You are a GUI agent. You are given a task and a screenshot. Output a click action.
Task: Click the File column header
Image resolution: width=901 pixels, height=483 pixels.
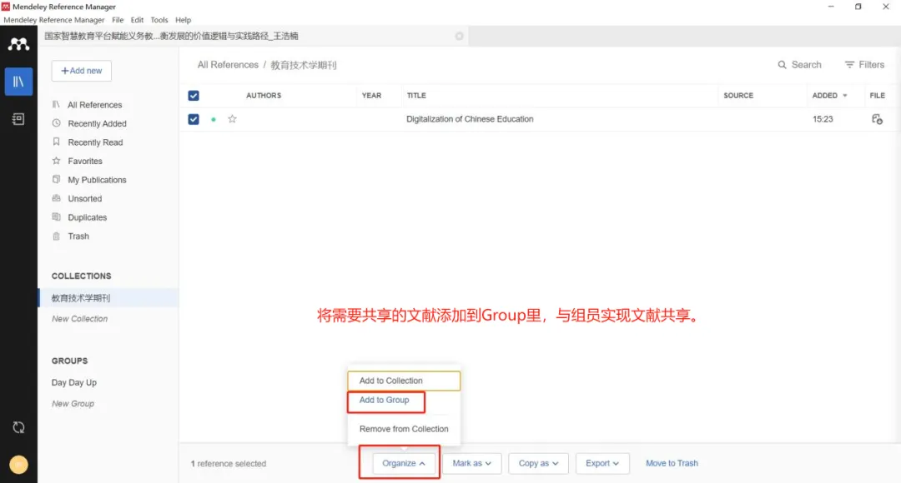pyautogui.click(x=878, y=96)
